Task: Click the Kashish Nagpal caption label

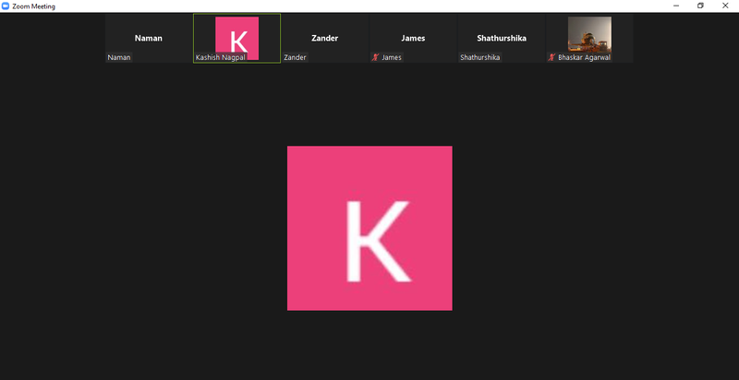Action: pos(220,57)
